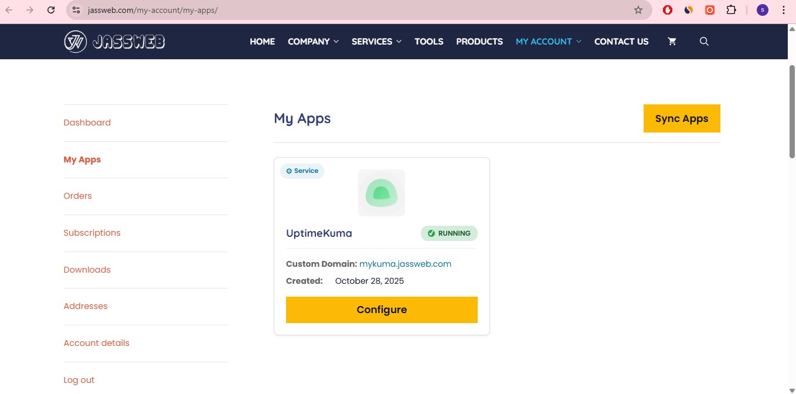Bookmark this page with the star icon

point(638,10)
